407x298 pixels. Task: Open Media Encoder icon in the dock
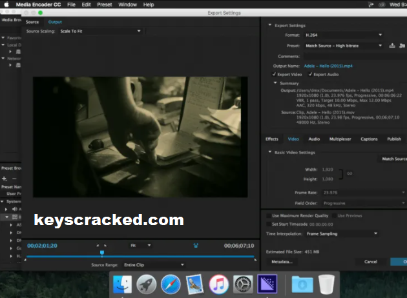pyautogui.click(x=267, y=284)
